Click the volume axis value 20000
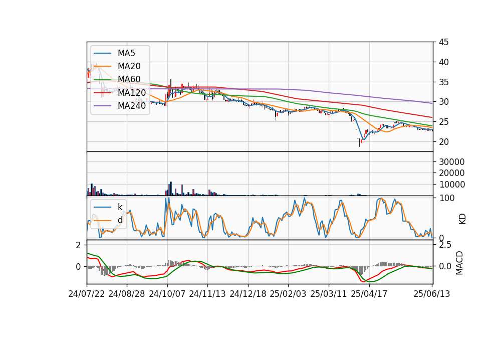Image resolution: width=481 pixels, height=346 pixels. tap(451, 173)
